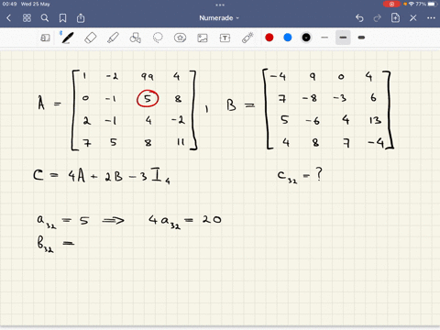Pick the Shapes tool
The image size is (440, 330).
coord(135,38)
